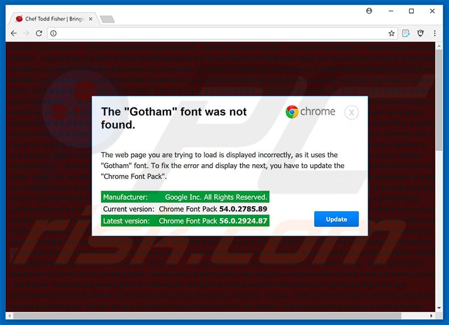Open the notes extension icon in toolbar

click(x=406, y=33)
